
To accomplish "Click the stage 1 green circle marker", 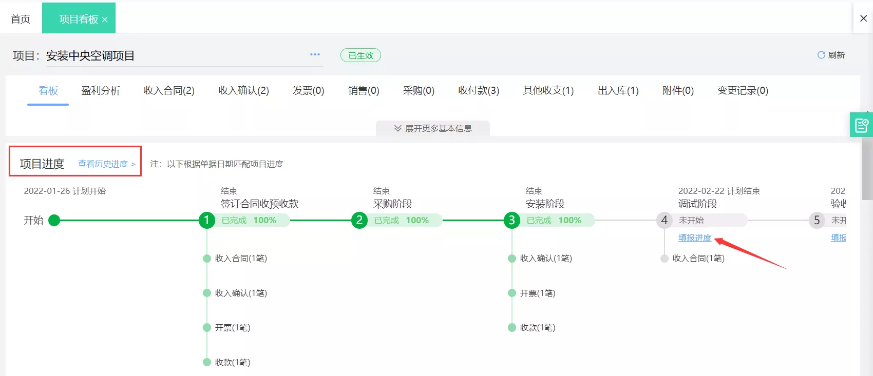I will [206, 221].
